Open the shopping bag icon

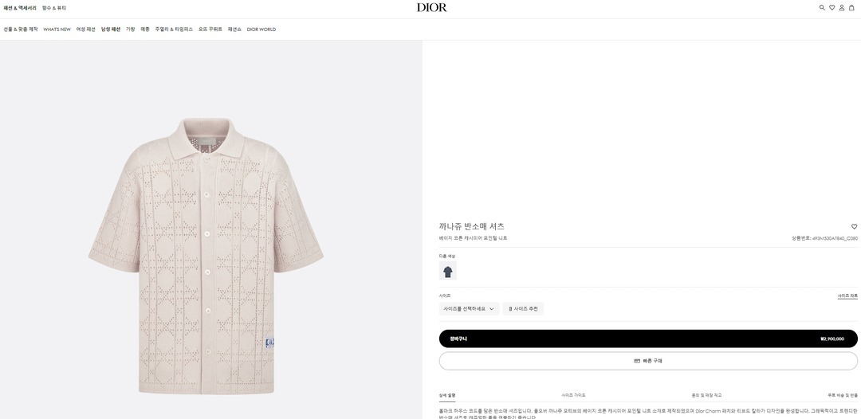(x=851, y=7)
